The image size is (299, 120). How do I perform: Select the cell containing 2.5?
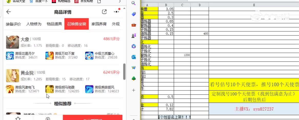[x=166, y=13]
